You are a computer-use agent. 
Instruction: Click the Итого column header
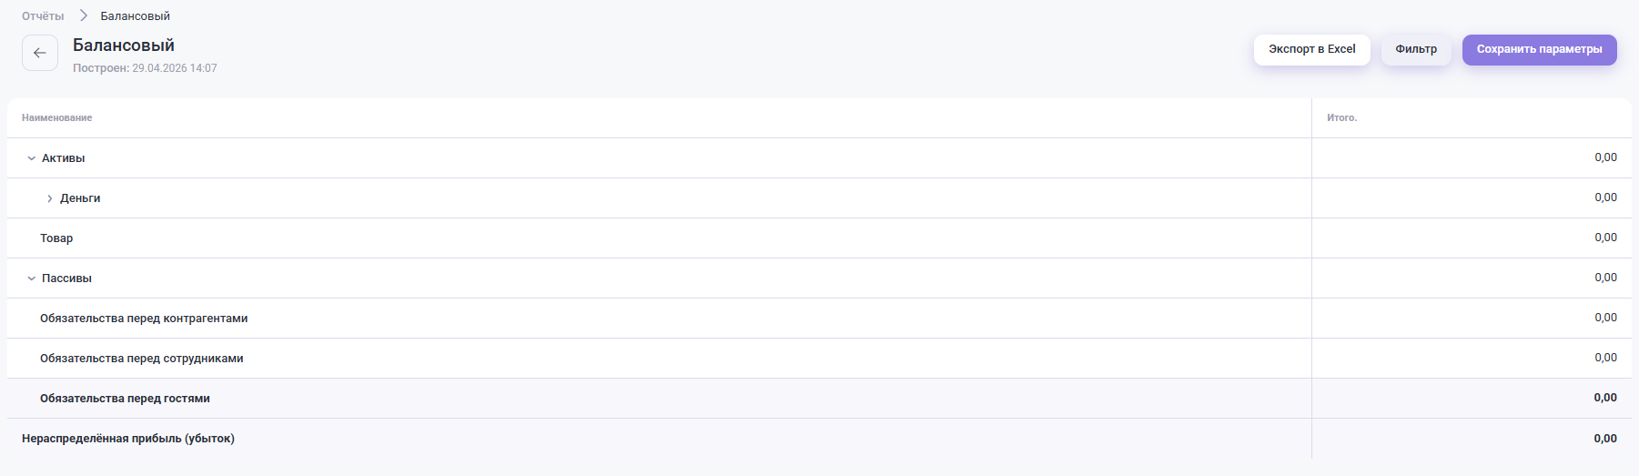(1341, 118)
